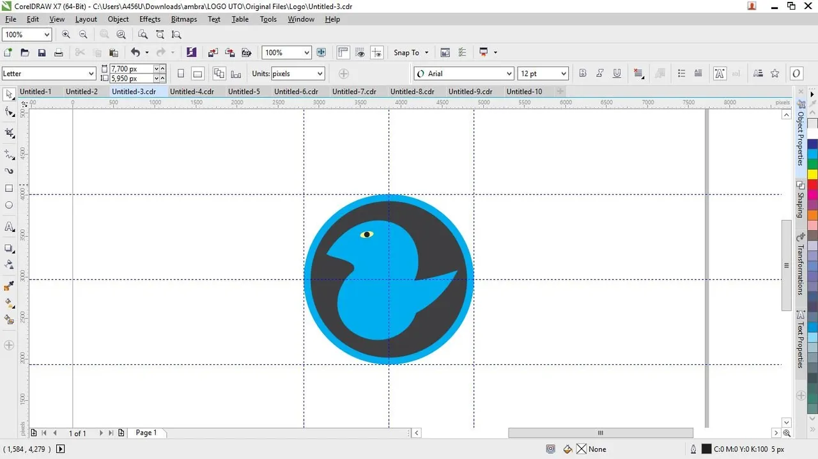Viewport: 818px width, 459px height.
Task: Select the Ellipse tool
Action: click(9, 205)
